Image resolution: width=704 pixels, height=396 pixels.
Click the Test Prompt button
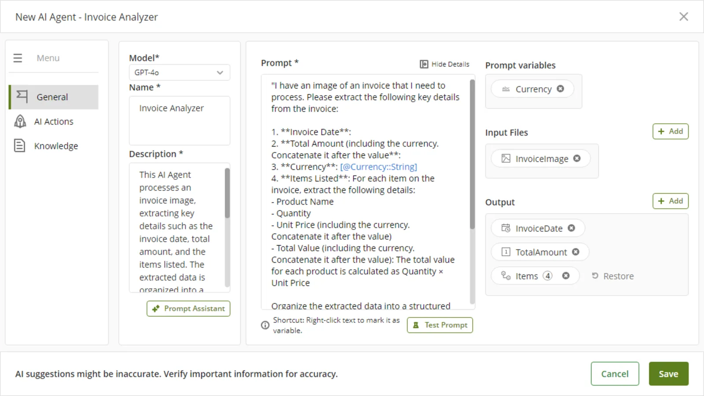click(440, 325)
